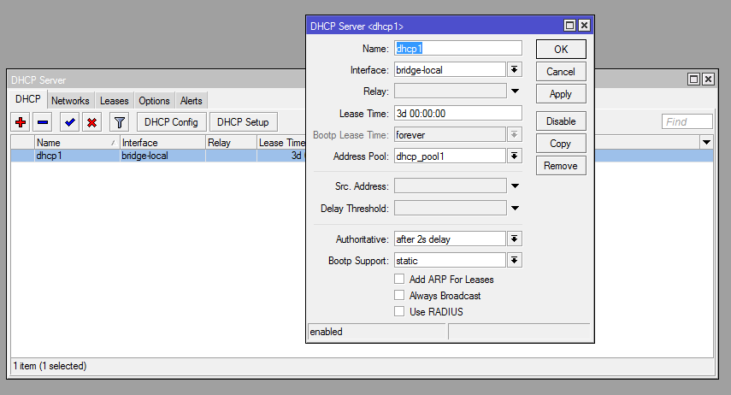This screenshot has height=395, width=731.
Task: Click the empty Delay Threshold field
Action: 451,208
